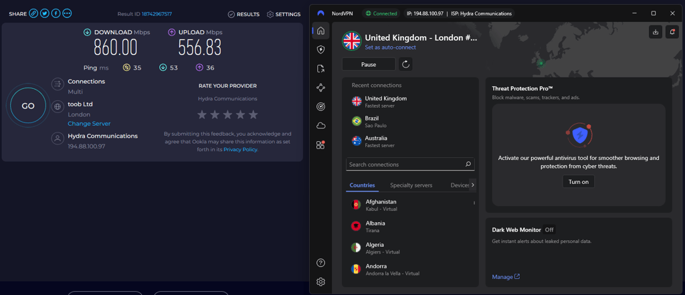
Task: Click the reconnect refresh button
Action: coord(406,64)
